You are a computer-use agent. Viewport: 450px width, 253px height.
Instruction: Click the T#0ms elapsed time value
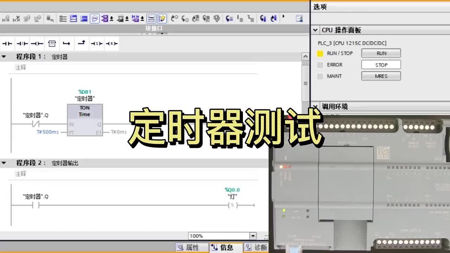119,132
